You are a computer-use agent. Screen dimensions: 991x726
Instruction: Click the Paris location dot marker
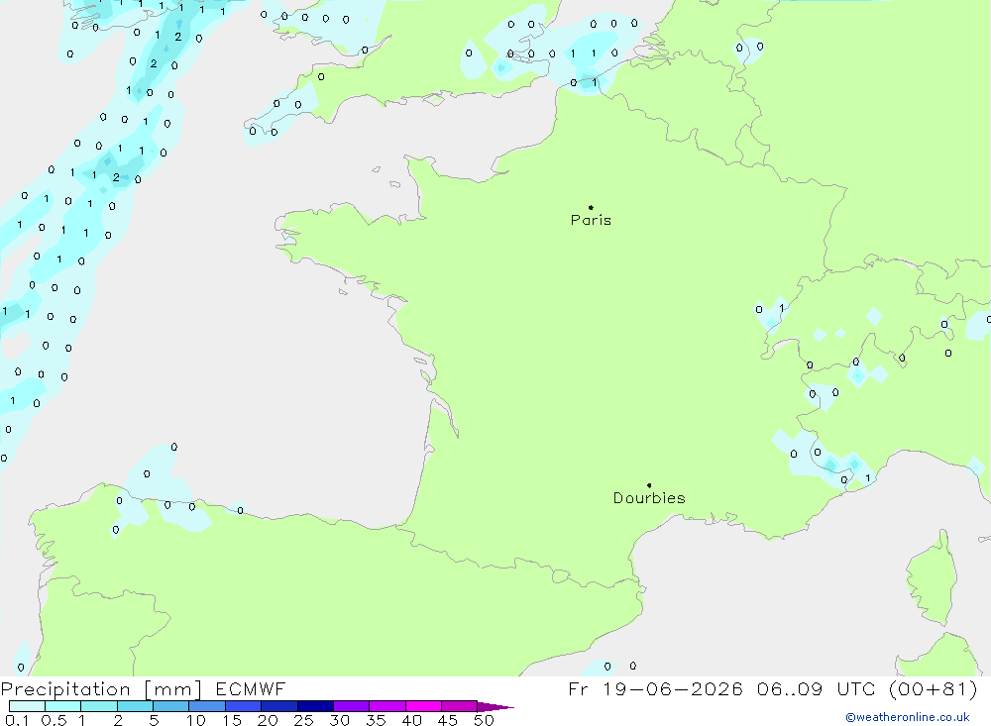click(591, 207)
